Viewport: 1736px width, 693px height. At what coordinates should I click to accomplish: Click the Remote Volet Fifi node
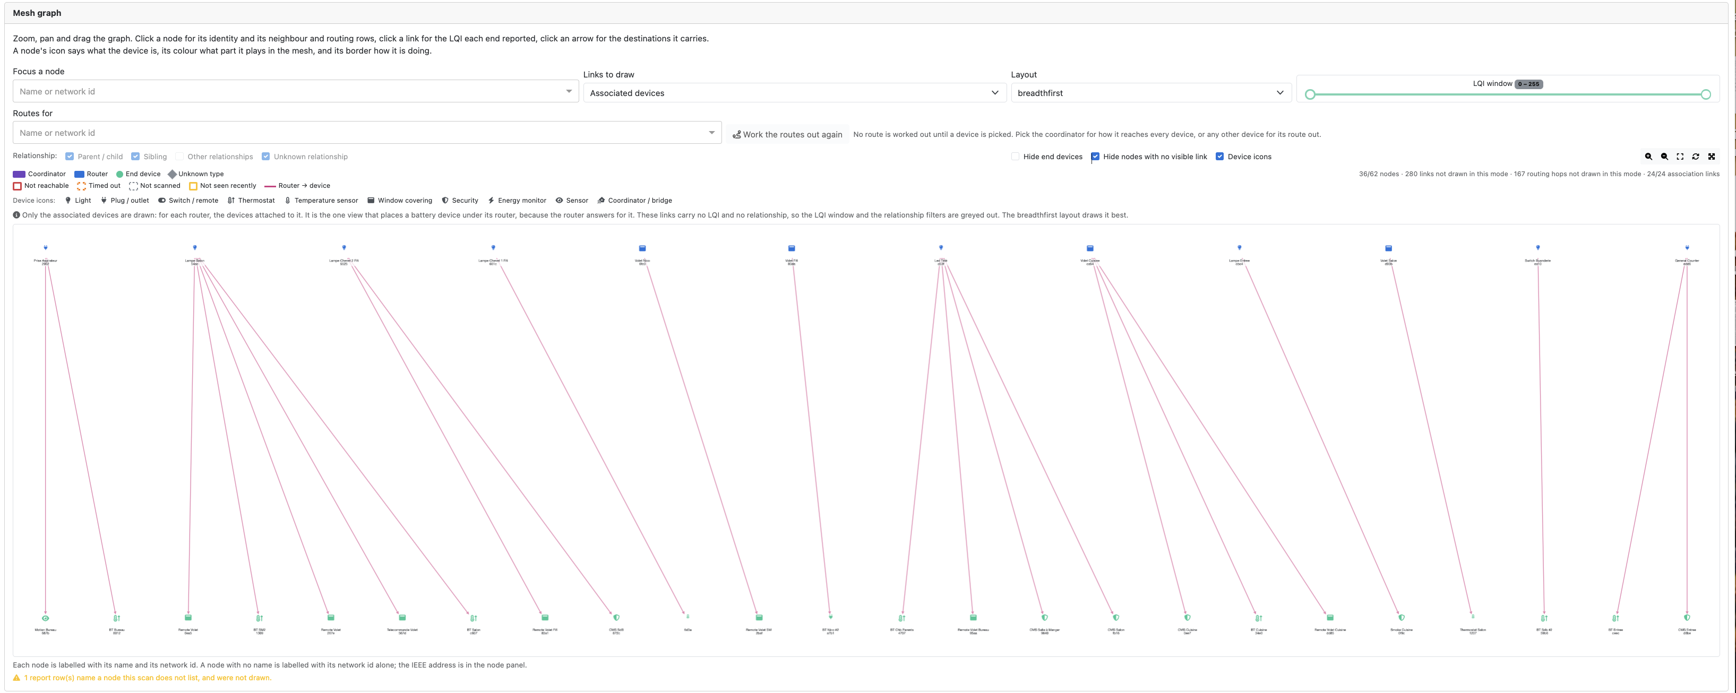tap(545, 618)
